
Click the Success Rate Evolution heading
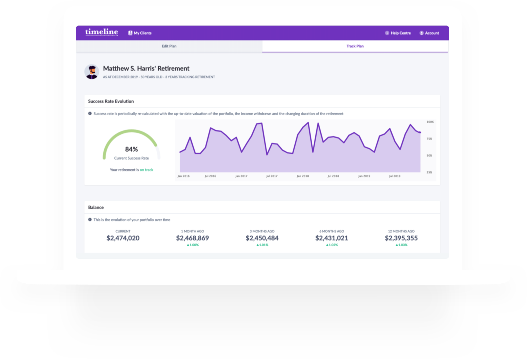pos(111,101)
